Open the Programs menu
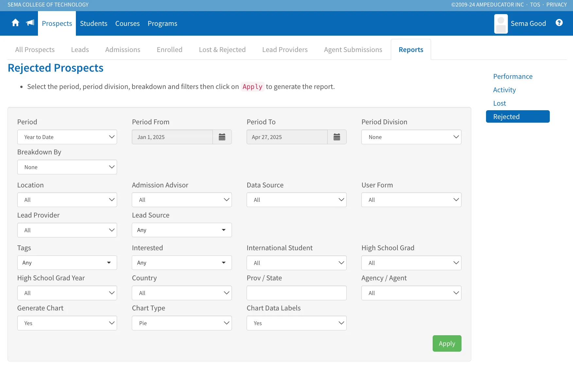The image size is (573, 367). [163, 24]
